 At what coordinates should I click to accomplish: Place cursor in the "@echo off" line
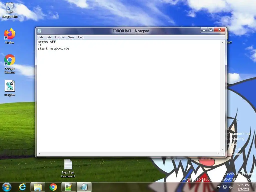(47, 42)
